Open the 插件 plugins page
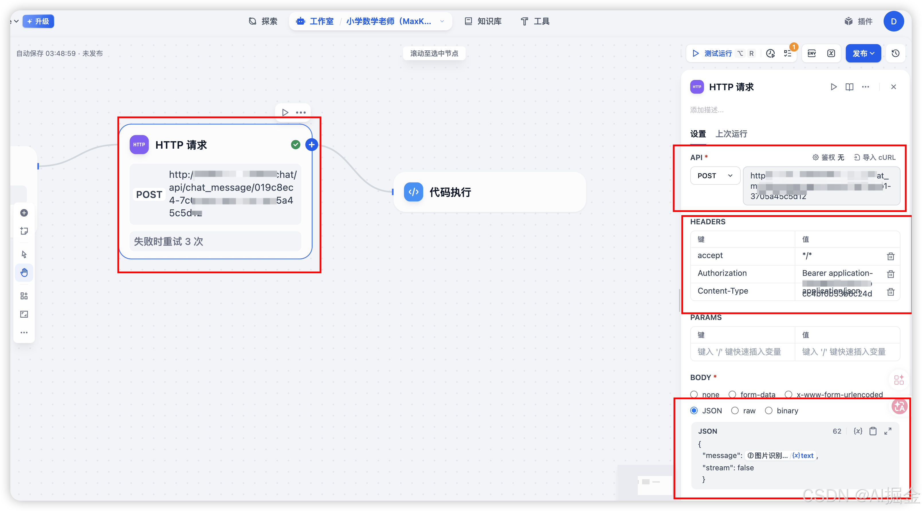Image resolution: width=922 pixels, height=511 pixels. point(858,21)
